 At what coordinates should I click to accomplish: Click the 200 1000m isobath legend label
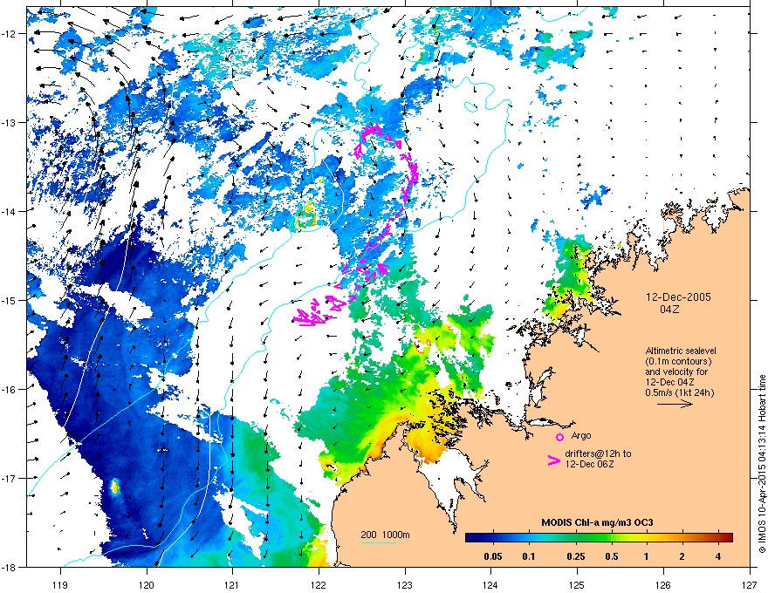[386, 535]
